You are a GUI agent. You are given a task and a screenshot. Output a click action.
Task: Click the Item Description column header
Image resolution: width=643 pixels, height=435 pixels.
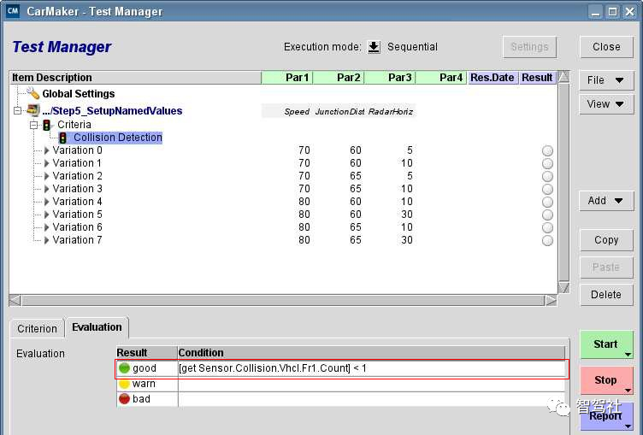(x=135, y=78)
